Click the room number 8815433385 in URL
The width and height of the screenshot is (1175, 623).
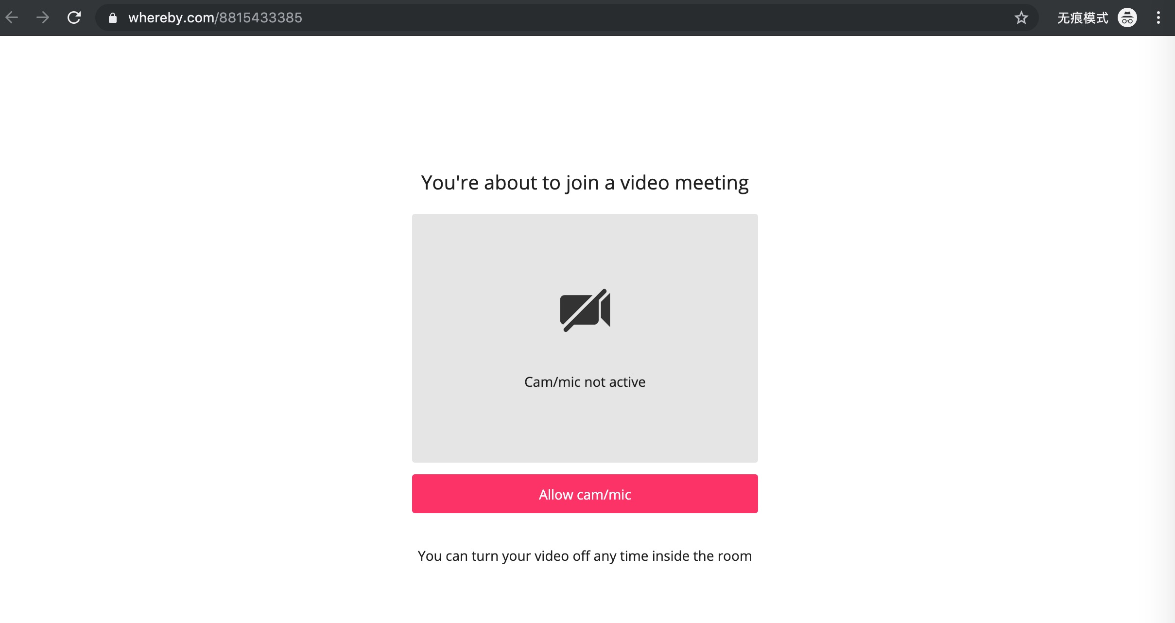pos(261,18)
